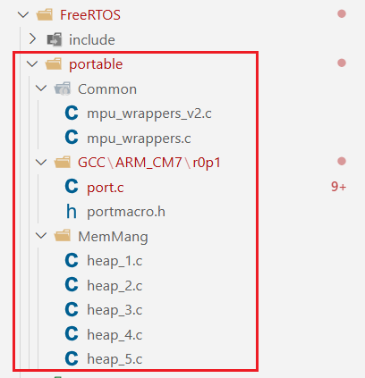Click the h icon beside portmacro.h

[x=72, y=211]
